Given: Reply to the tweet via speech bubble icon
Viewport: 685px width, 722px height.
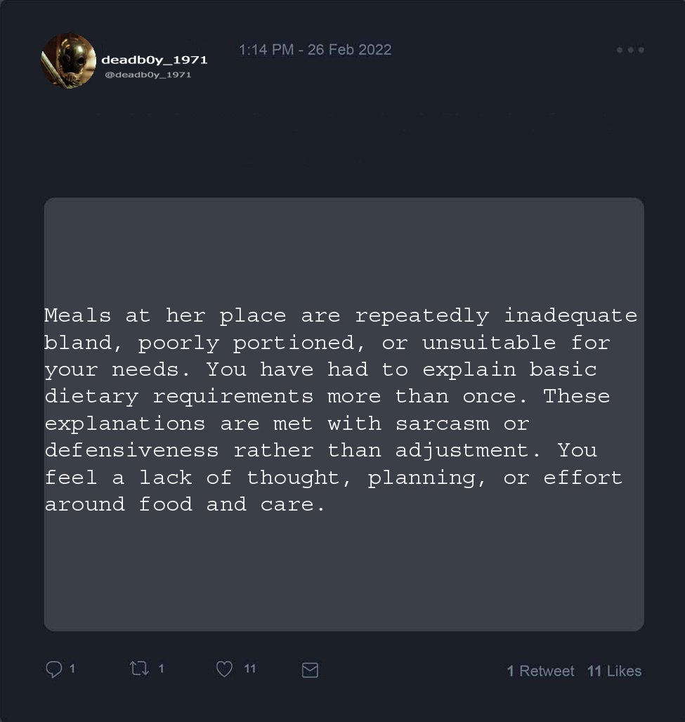Looking at the screenshot, I should click(54, 670).
